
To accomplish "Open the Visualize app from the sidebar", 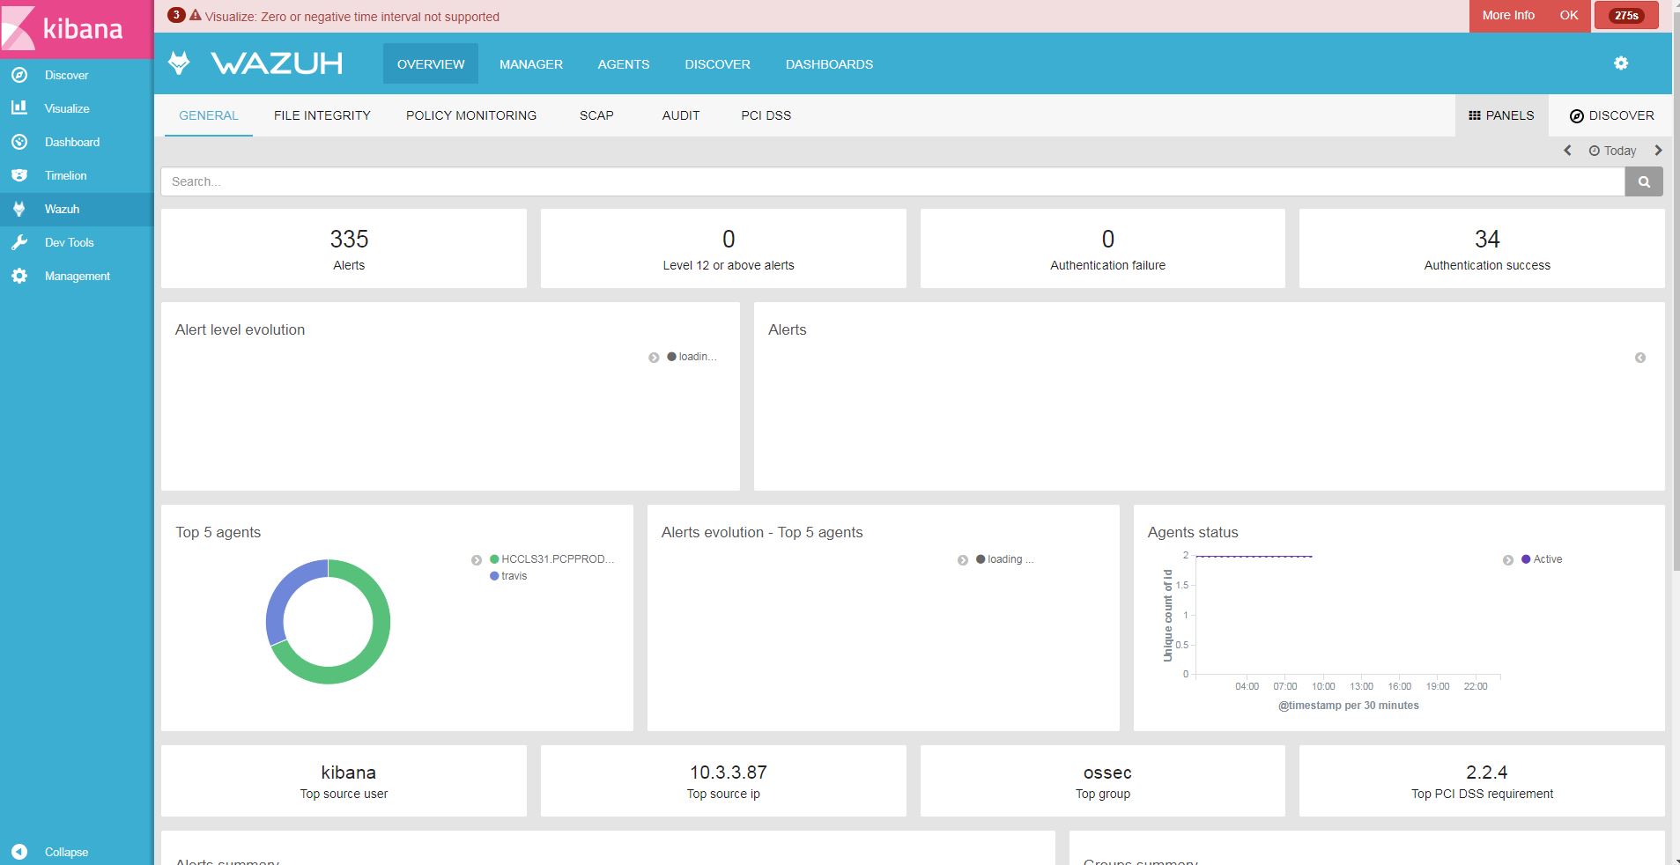I will [19, 108].
